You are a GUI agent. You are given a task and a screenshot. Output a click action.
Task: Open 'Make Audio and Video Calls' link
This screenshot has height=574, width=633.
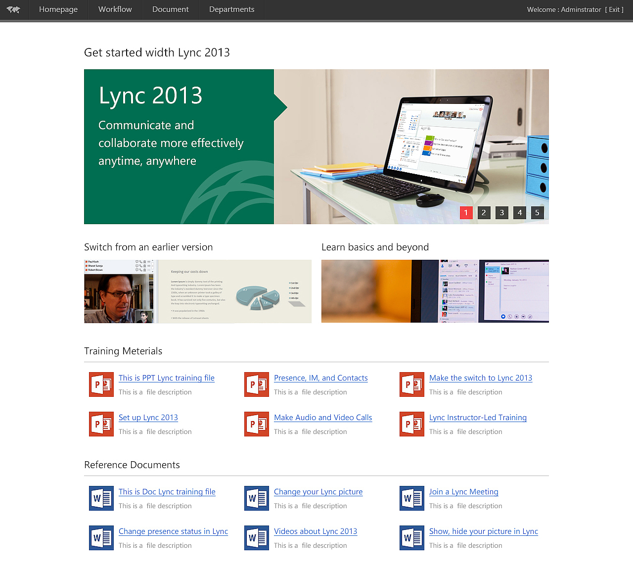point(323,418)
